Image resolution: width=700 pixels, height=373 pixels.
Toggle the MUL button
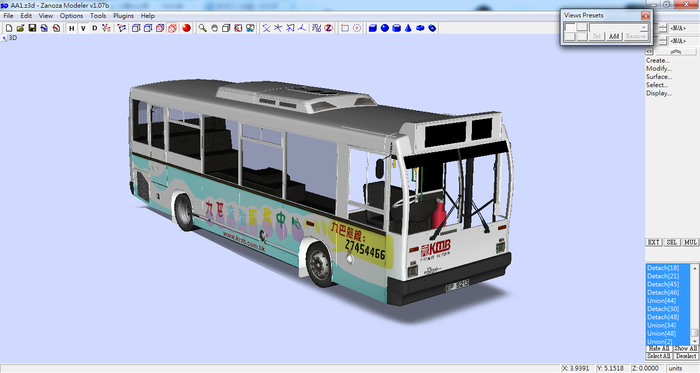[x=690, y=242]
